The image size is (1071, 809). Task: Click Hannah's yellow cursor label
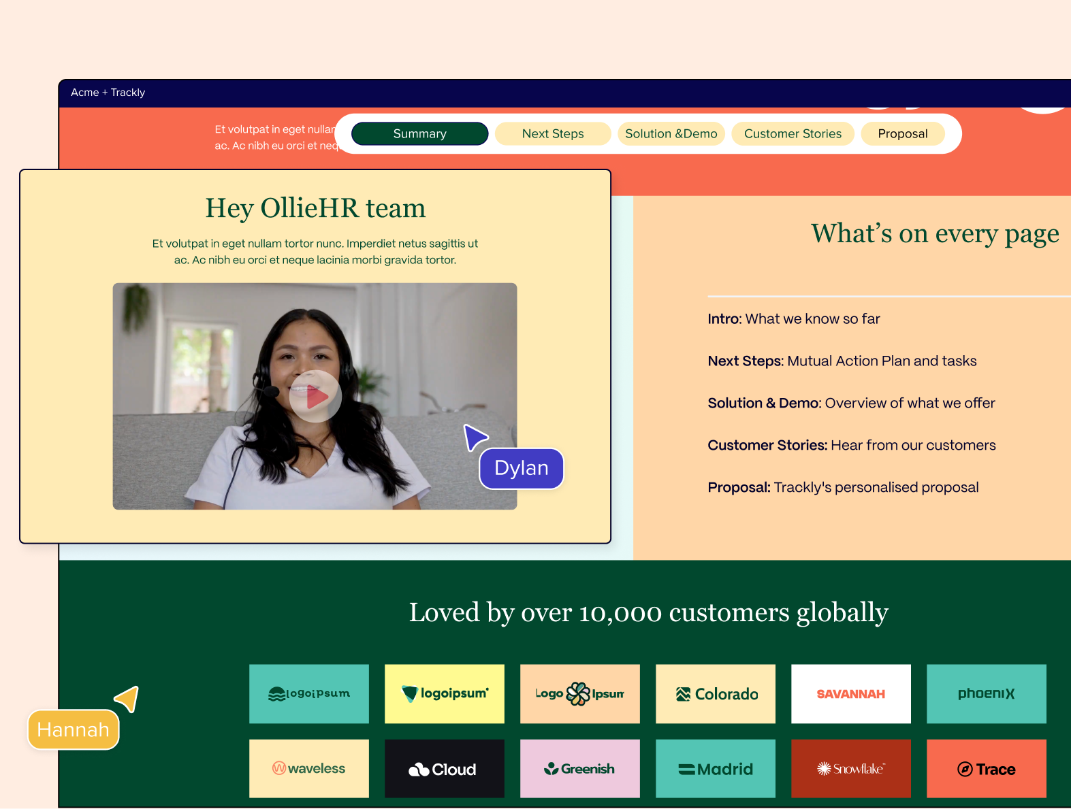point(74,729)
